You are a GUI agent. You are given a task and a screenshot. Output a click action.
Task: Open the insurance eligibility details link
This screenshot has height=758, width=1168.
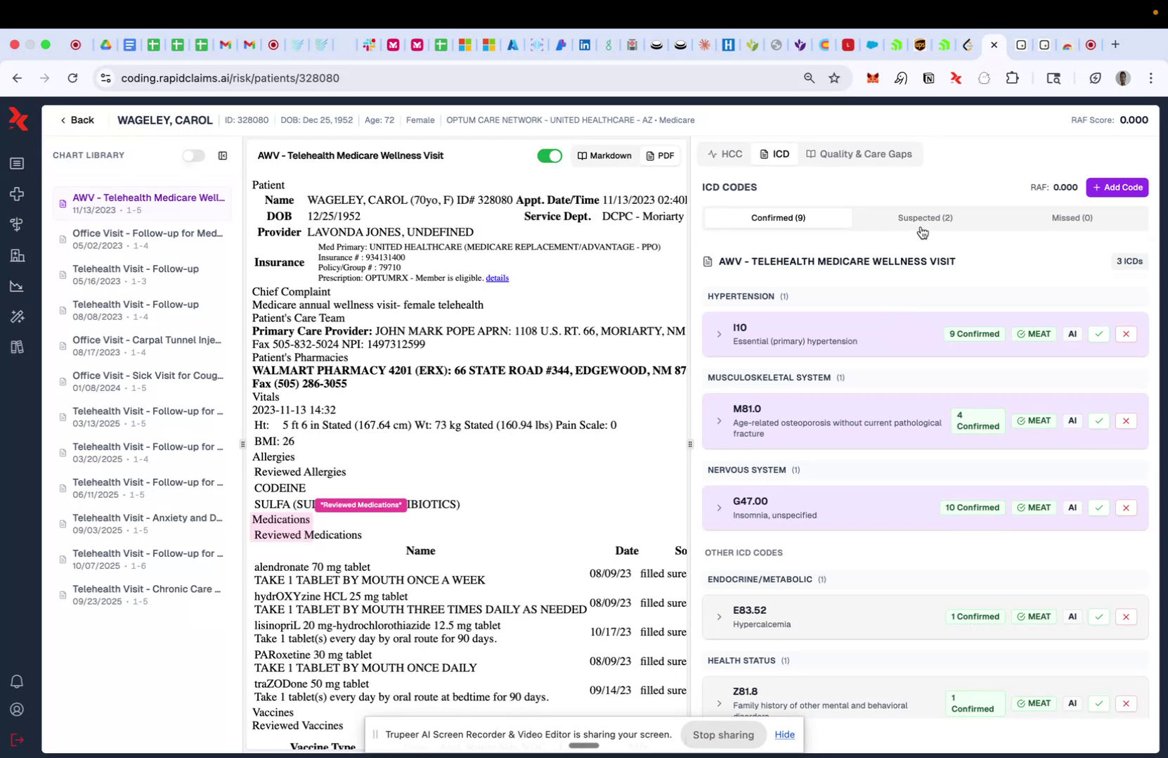click(497, 278)
